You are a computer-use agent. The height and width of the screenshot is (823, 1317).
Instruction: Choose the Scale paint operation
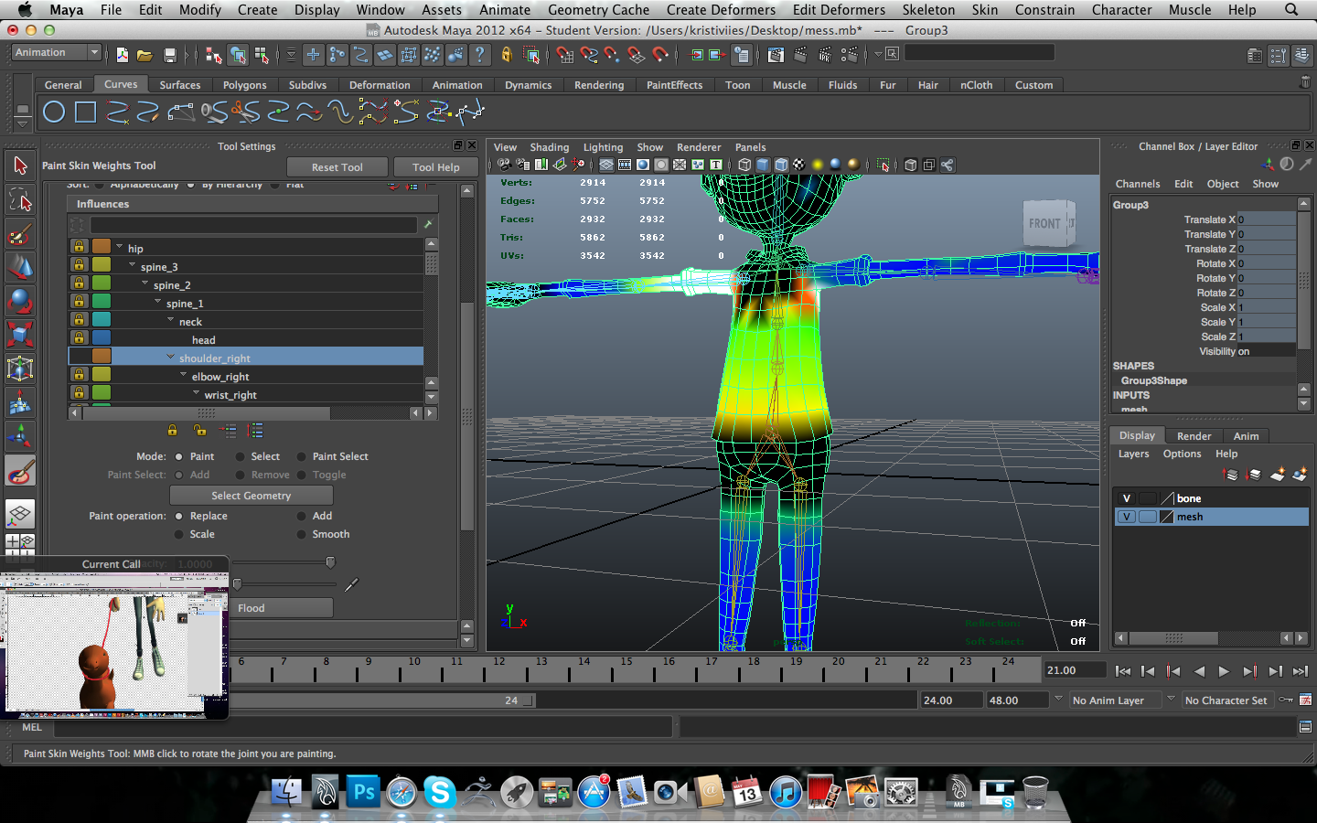(179, 534)
